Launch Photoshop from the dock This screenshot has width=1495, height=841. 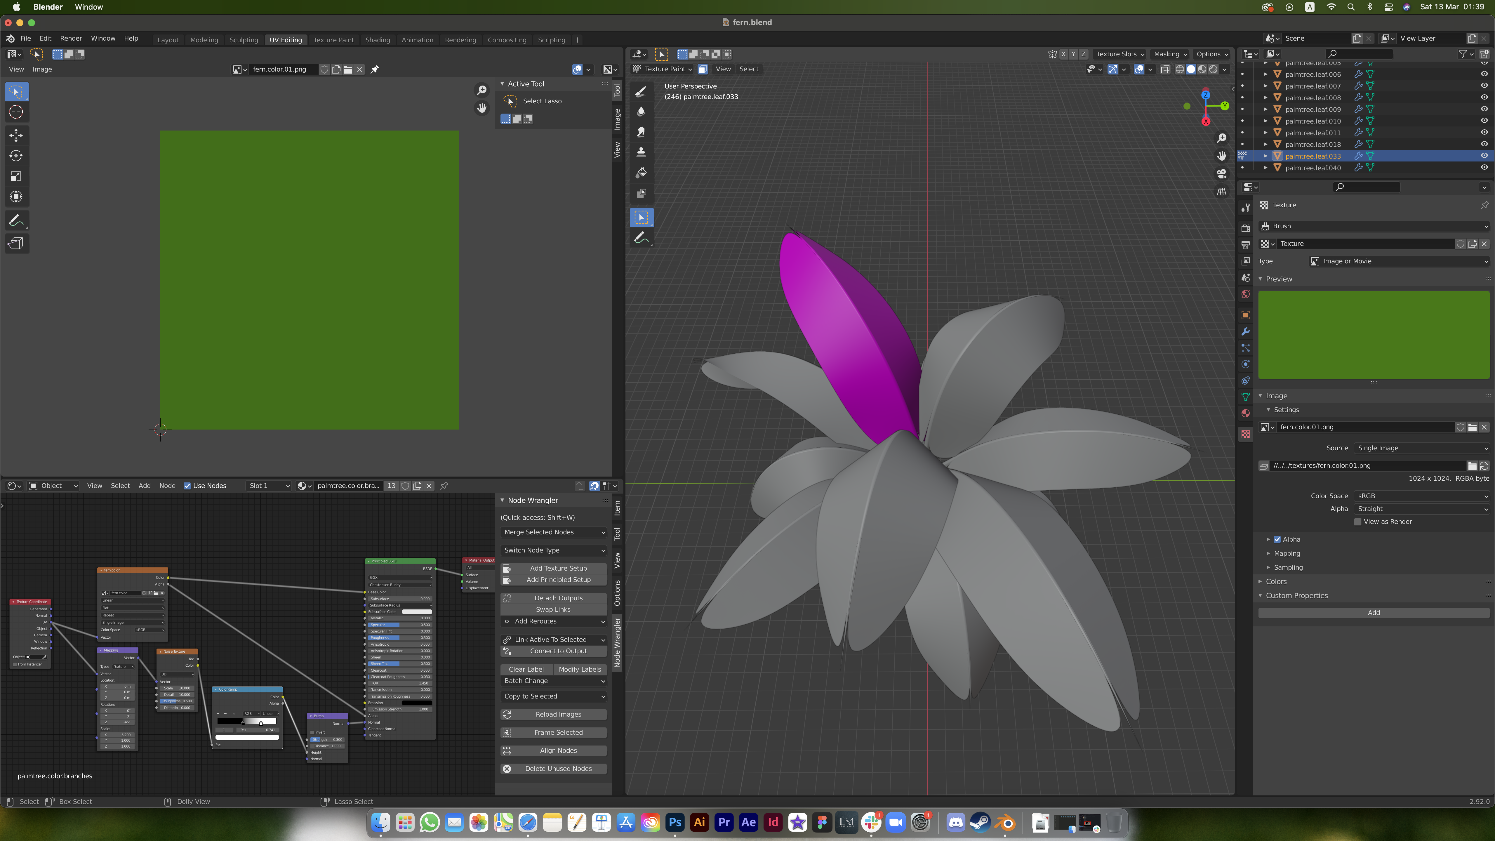pyautogui.click(x=675, y=822)
